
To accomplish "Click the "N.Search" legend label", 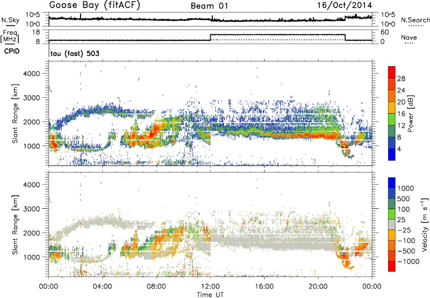I will (x=415, y=20).
